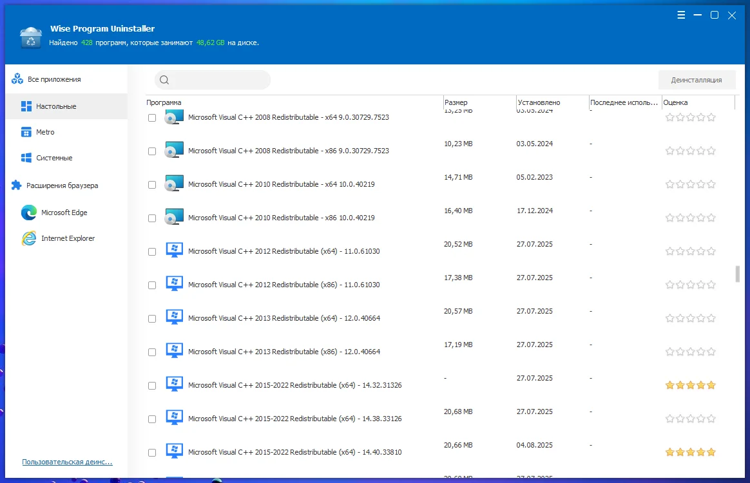Tick checkbox for Visual C++ 2012 x64 11.0.61030

[152, 252]
